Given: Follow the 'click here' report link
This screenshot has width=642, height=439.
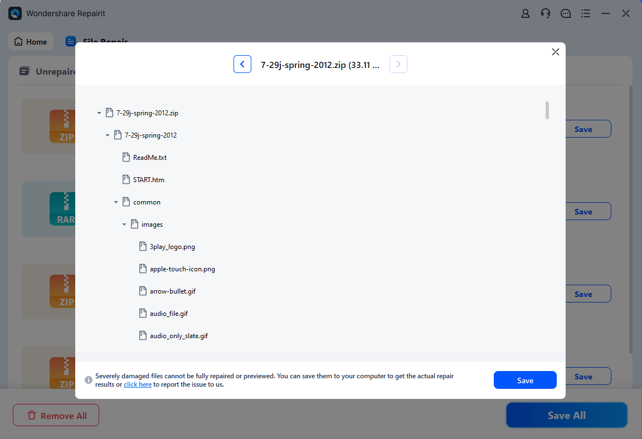Looking at the screenshot, I should pyautogui.click(x=138, y=384).
